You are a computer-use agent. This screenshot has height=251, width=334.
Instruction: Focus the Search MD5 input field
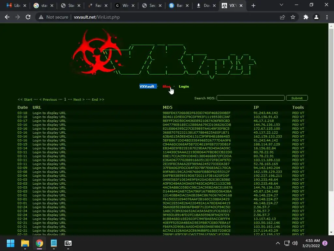pos(250,98)
